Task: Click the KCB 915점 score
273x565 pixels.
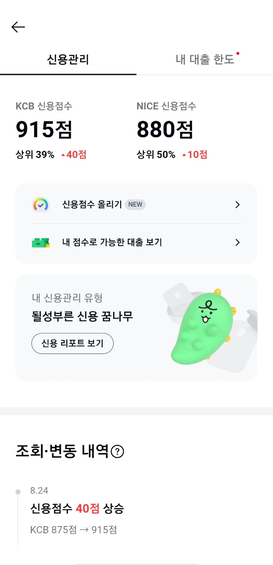Action: pos(43,129)
